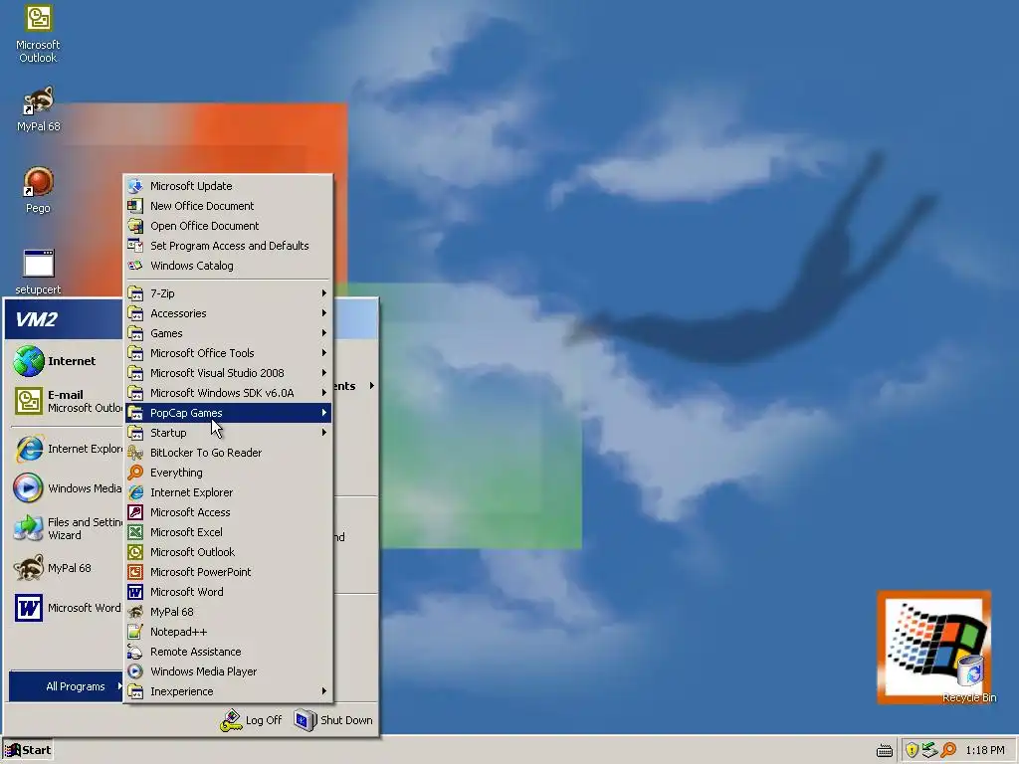
Task: Expand the Games submenu arrow
Action: click(x=323, y=333)
